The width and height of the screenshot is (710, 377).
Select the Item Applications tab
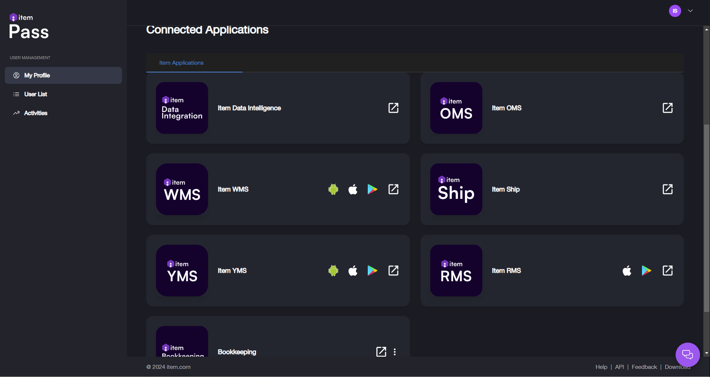(x=181, y=63)
